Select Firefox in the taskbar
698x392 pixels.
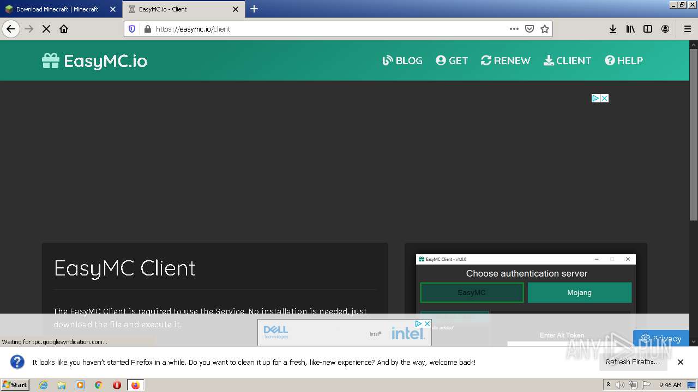pos(135,385)
